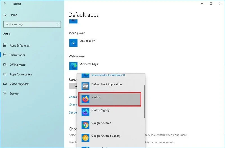Click the app chooser popup scrollbar

[144, 101]
